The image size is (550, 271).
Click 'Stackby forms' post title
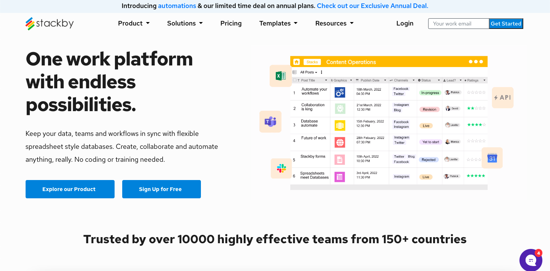click(313, 156)
